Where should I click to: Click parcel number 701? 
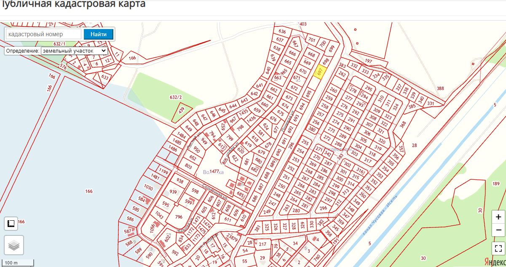tap(312, 40)
